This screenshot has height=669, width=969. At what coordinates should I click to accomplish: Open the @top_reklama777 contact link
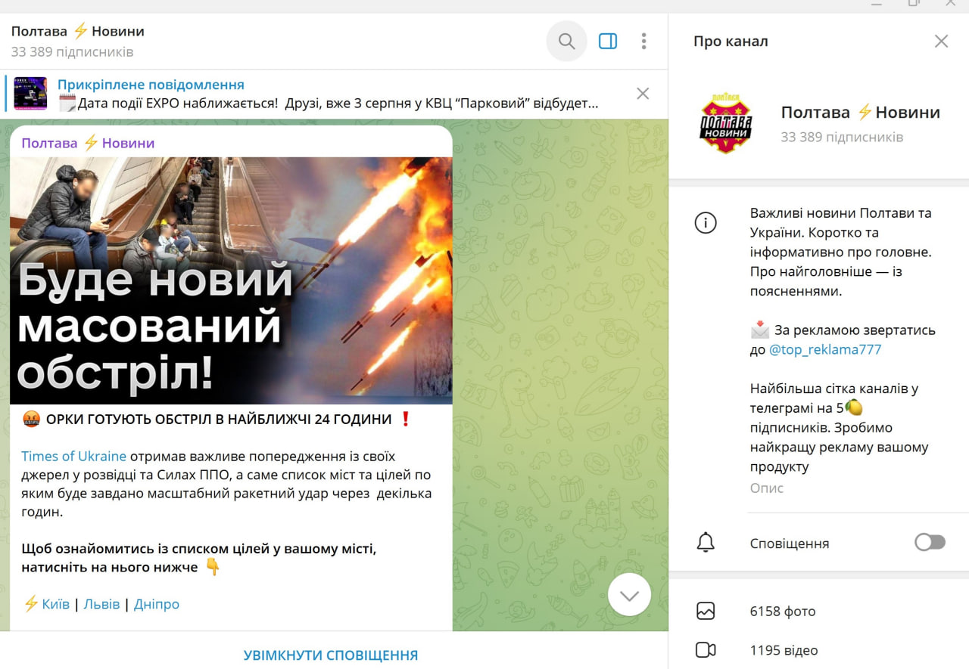pyautogui.click(x=825, y=350)
